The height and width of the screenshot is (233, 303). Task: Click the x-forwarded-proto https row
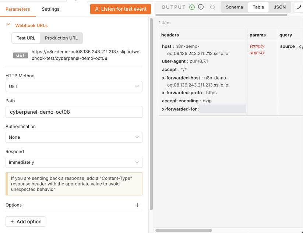click(189, 93)
